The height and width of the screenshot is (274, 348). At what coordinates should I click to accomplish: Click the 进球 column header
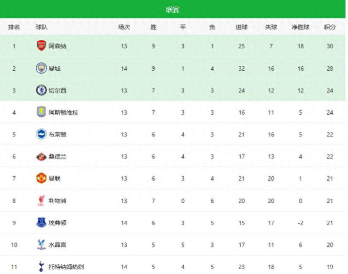(242, 27)
